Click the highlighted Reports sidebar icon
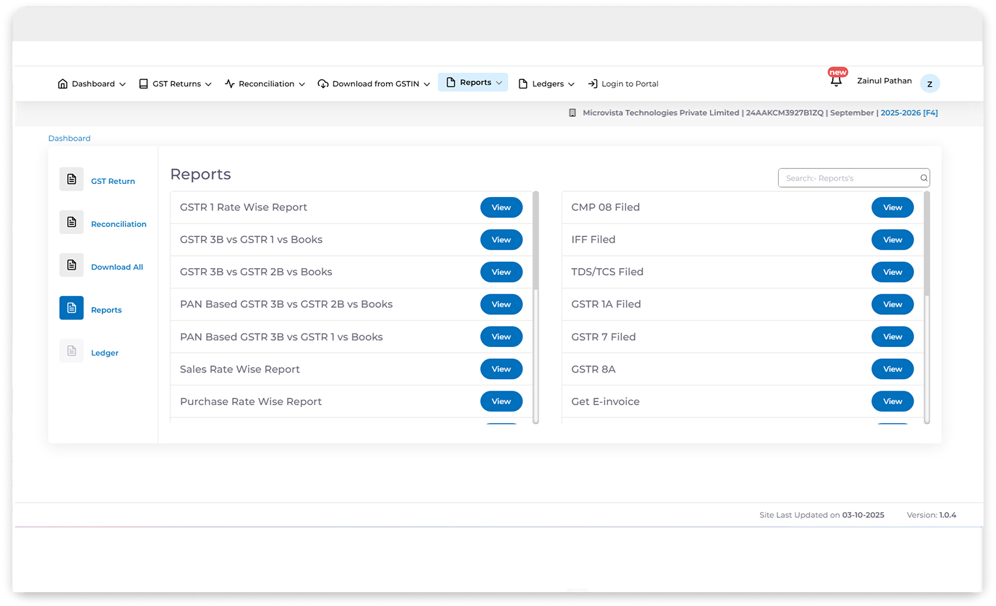This screenshot has height=606, width=996. coord(72,308)
